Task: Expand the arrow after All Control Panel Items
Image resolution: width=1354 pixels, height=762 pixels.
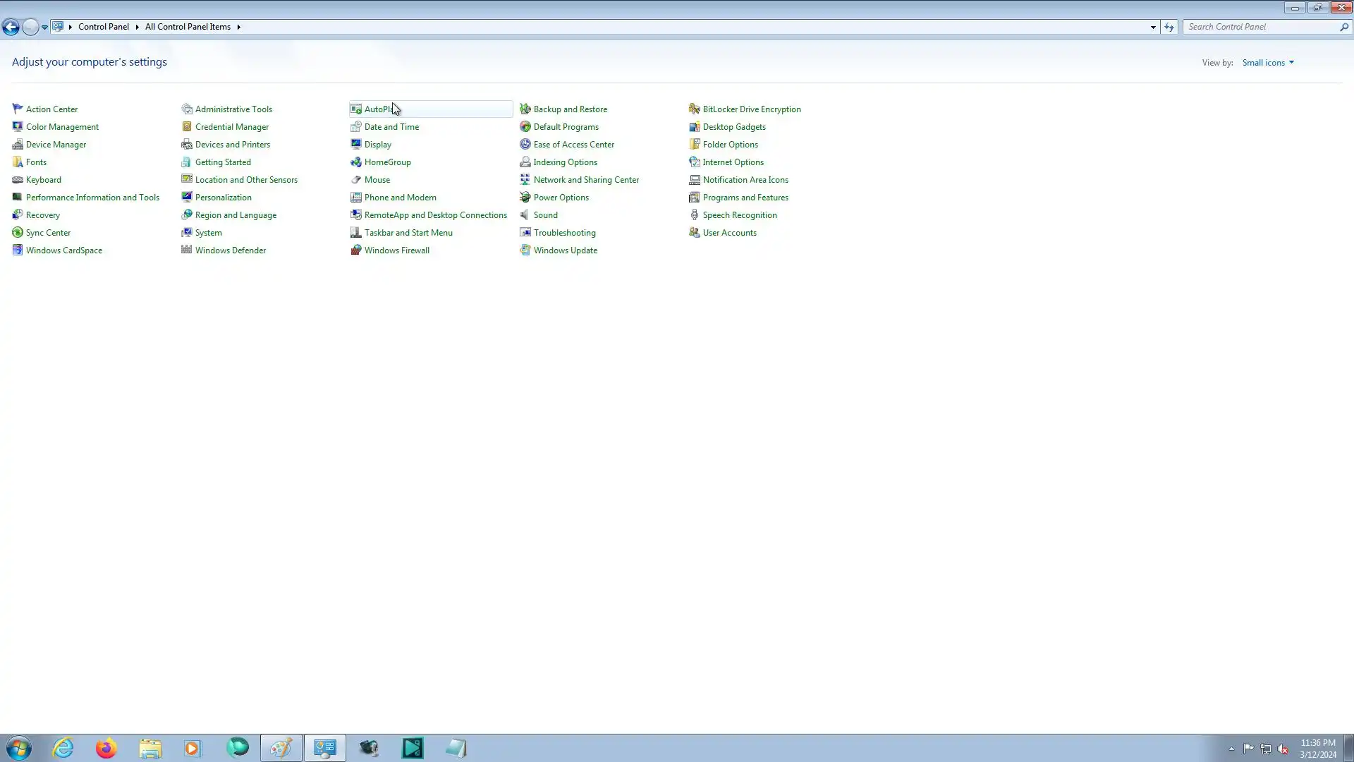Action: coord(239,27)
